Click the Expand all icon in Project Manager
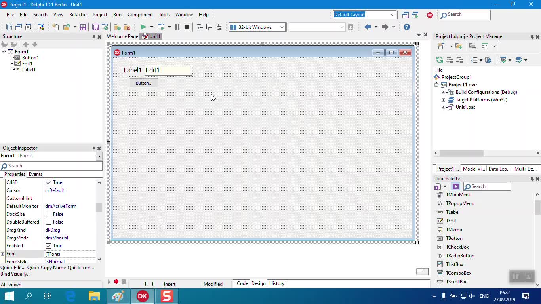This screenshot has width=541, height=304. point(450,60)
